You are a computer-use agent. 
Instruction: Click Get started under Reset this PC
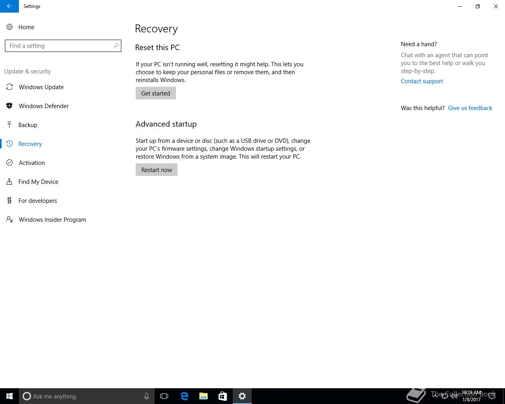point(156,94)
